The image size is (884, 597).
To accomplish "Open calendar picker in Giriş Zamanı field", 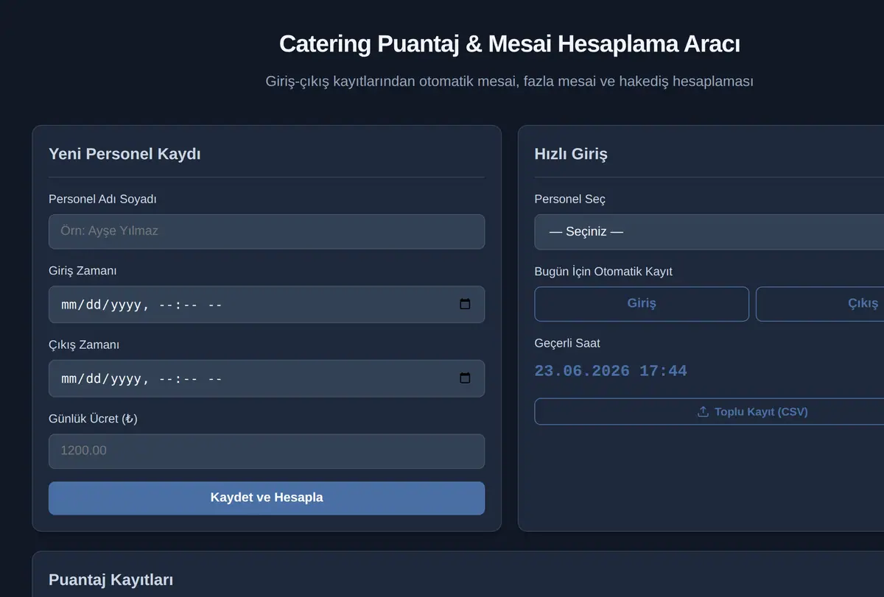I will click(465, 304).
